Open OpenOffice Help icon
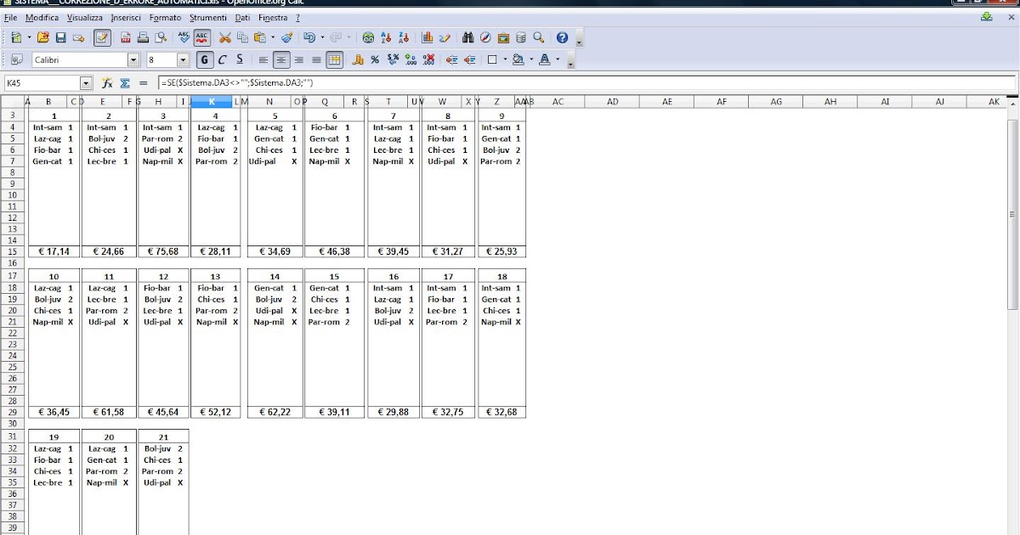 [x=562, y=37]
